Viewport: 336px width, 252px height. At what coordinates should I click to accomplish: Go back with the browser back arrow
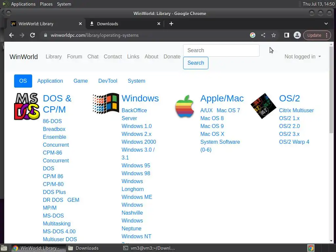point(11,35)
